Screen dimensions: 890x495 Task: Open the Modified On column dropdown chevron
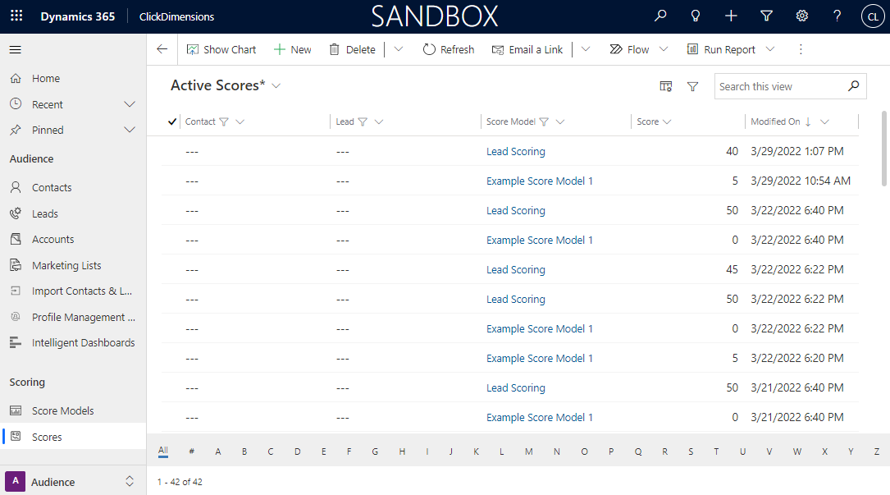(824, 121)
